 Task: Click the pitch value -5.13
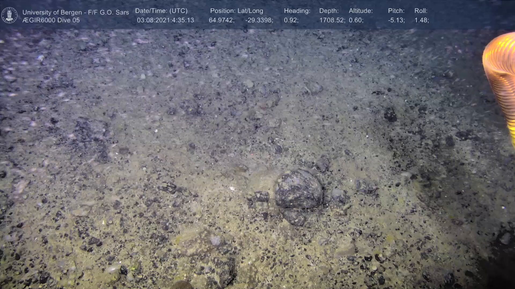pyautogui.click(x=396, y=20)
